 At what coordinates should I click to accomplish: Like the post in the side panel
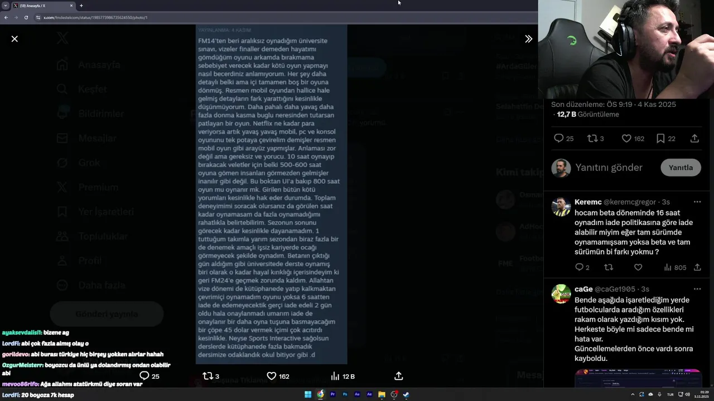[x=633, y=138]
